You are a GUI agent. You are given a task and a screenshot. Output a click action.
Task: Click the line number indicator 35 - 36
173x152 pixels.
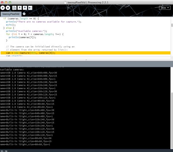pos(4,150)
